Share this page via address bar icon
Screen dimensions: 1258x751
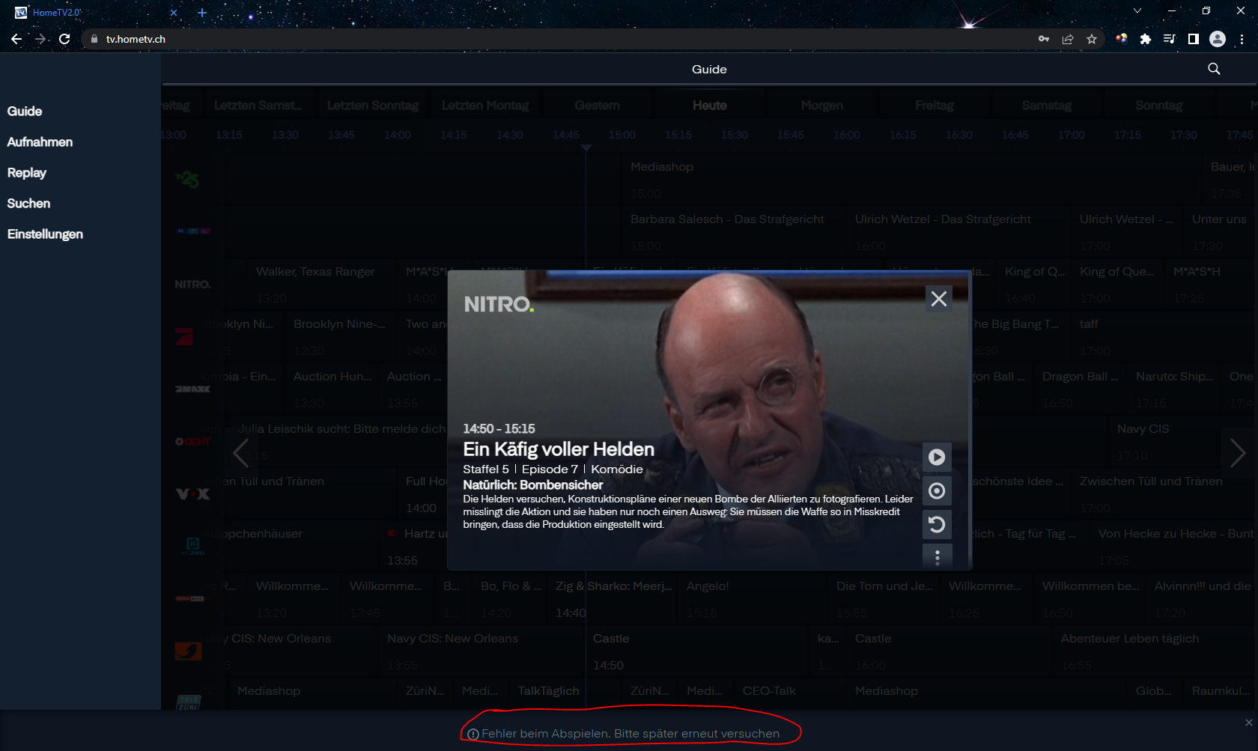click(1068, 39)
